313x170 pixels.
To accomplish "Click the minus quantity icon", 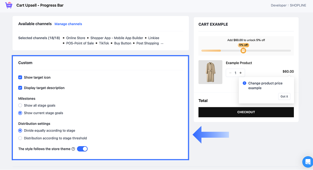I will 231,73.
